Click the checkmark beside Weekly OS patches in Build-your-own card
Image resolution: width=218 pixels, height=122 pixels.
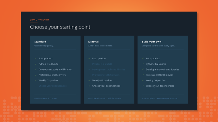tap(143, 80)
